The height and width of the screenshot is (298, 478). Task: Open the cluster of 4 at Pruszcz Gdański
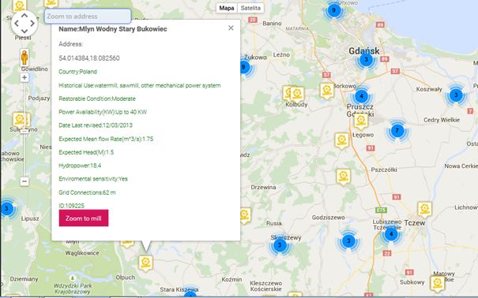(x=361, y=96)
